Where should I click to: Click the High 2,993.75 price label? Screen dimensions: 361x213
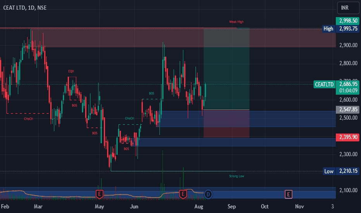(340, 29)
